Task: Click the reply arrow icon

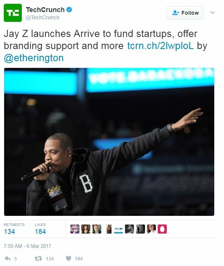Action: [x=8, y=258]
